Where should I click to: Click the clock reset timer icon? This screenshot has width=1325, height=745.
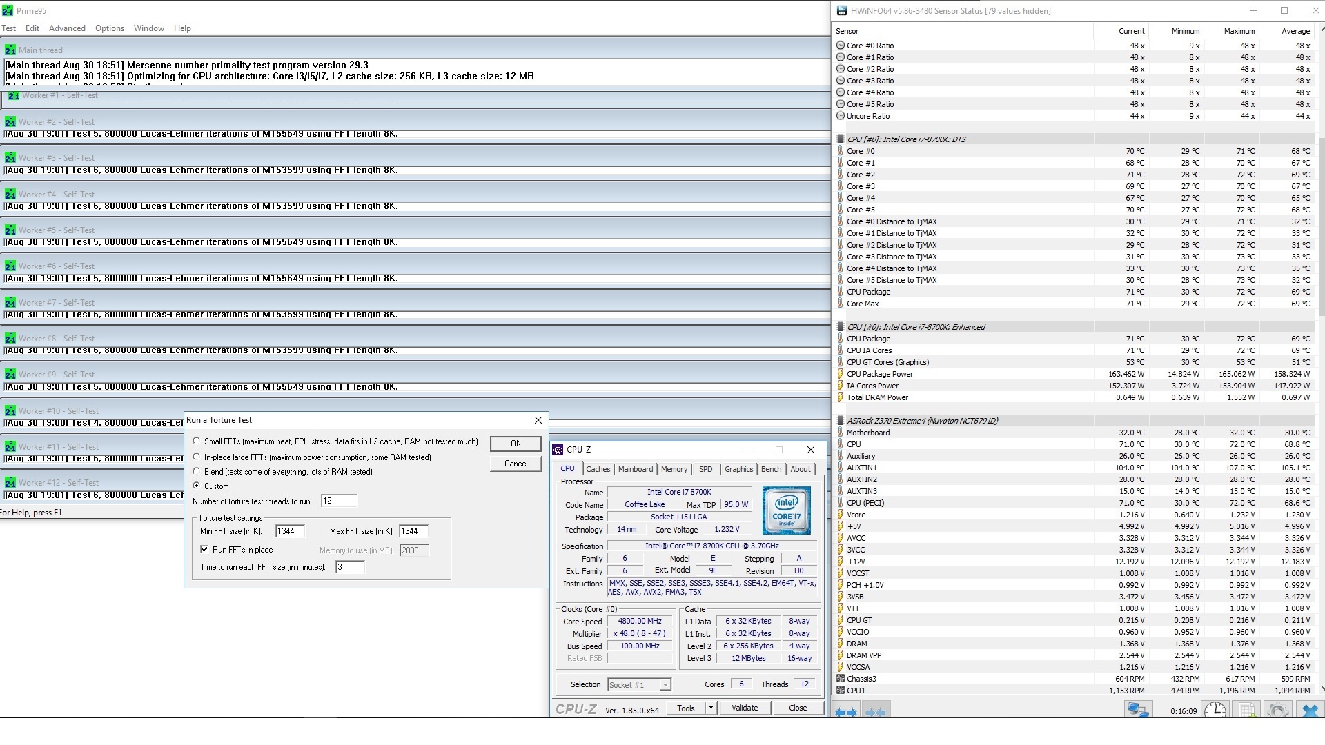(1215, 710)
